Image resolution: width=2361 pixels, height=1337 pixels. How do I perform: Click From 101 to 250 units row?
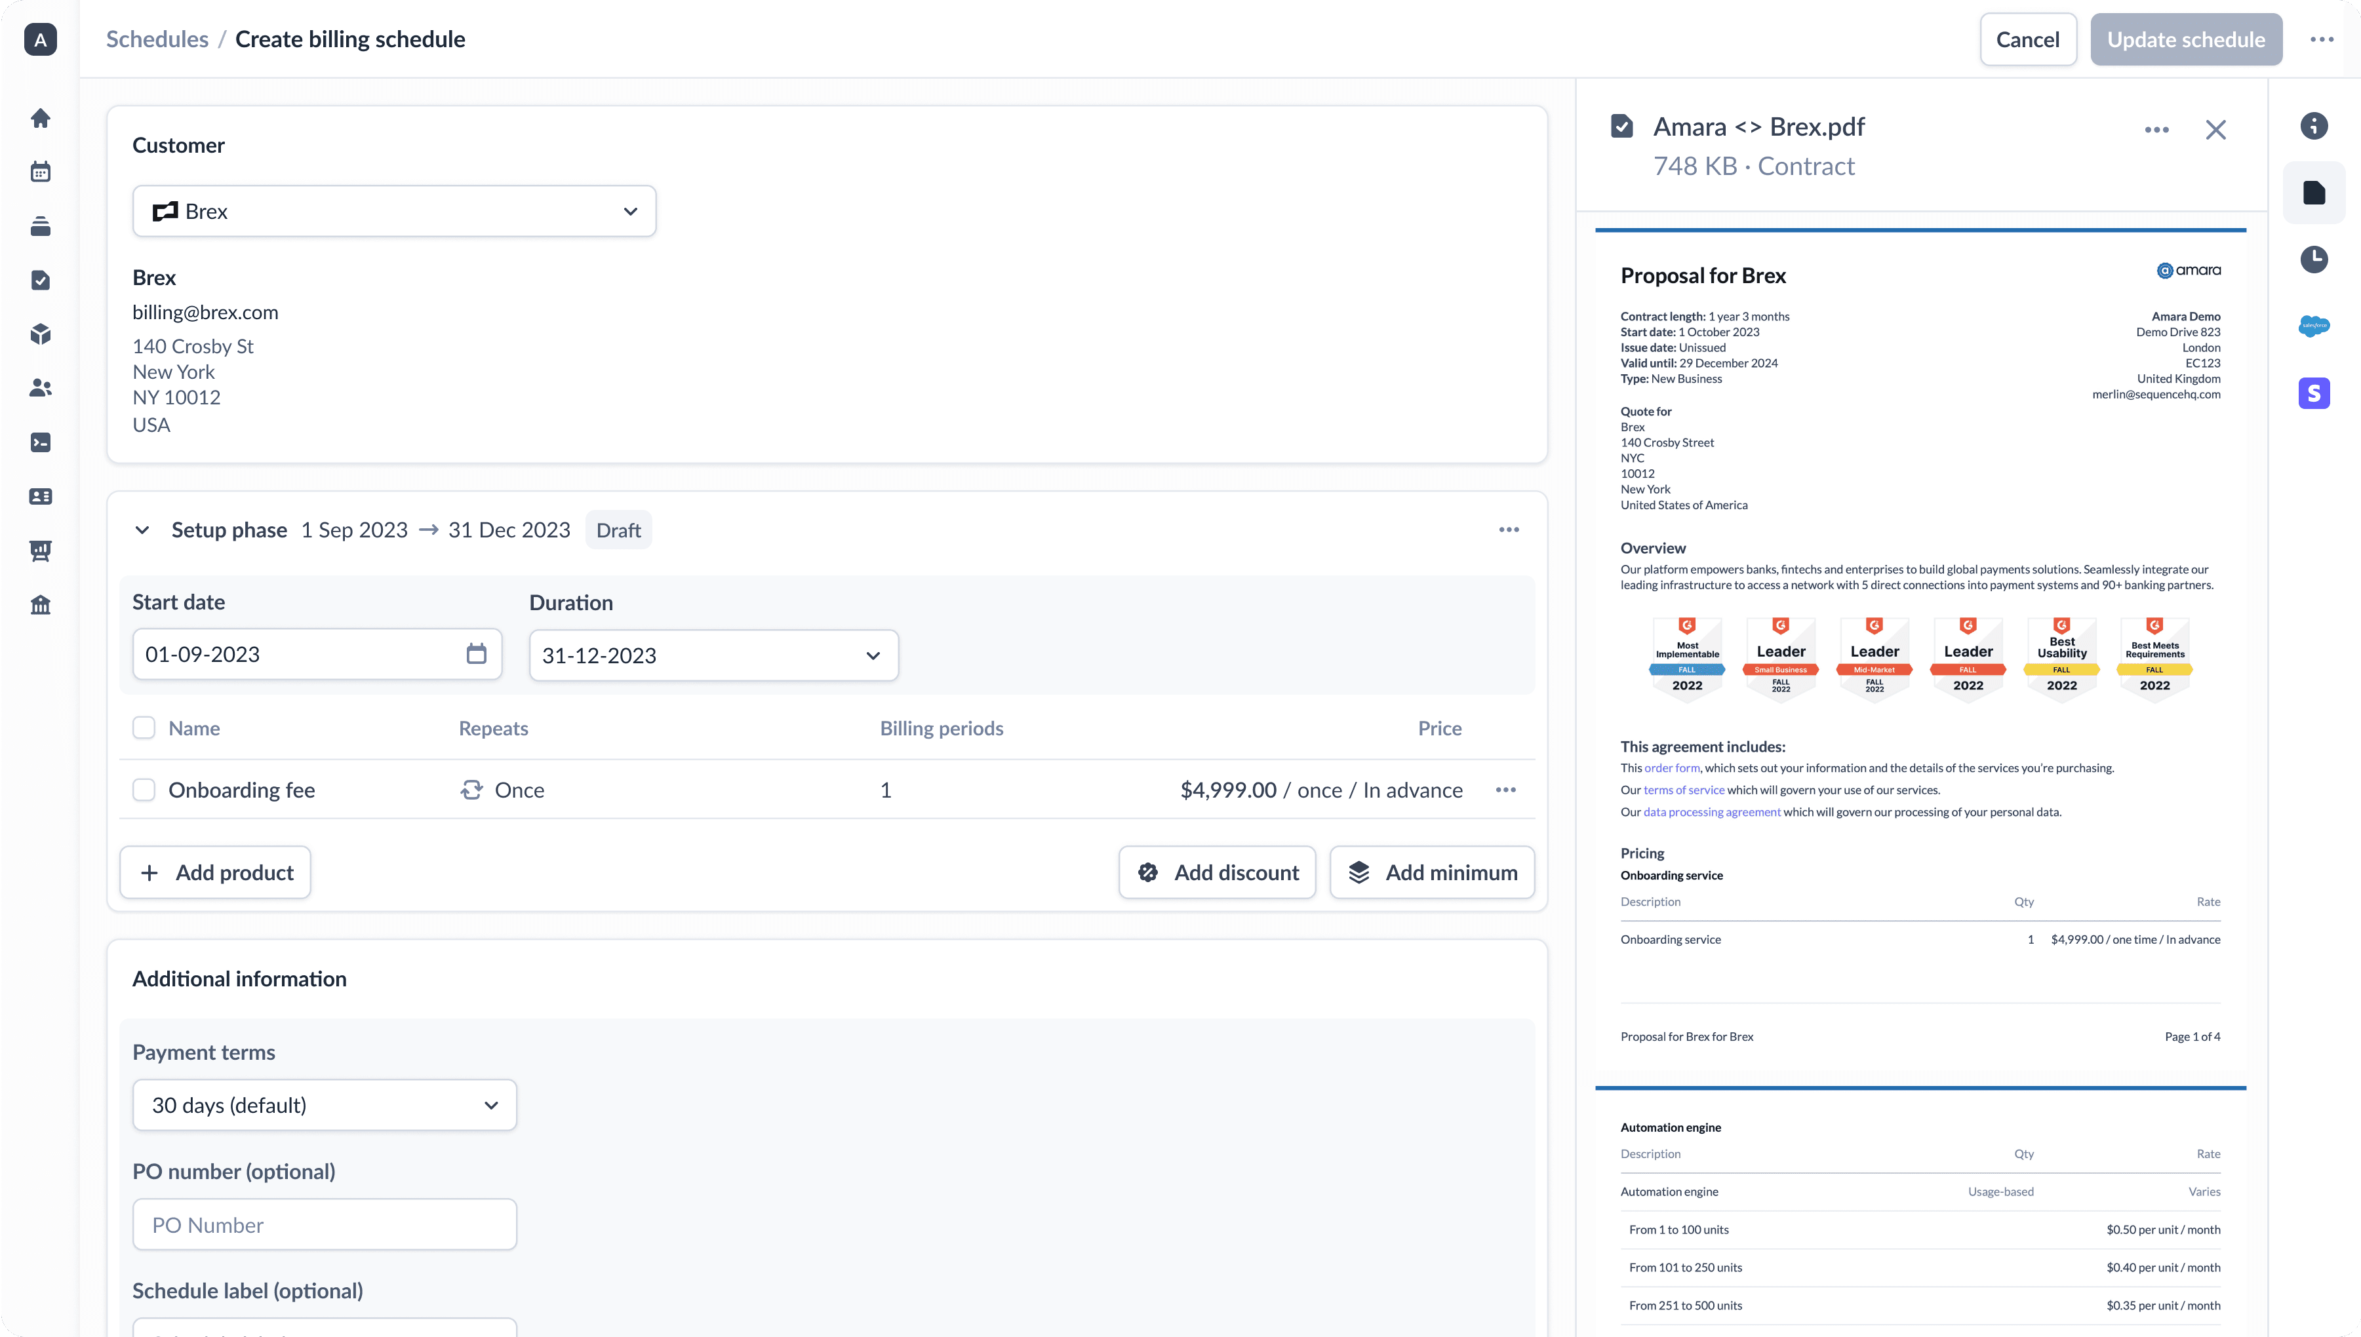1920,1268
